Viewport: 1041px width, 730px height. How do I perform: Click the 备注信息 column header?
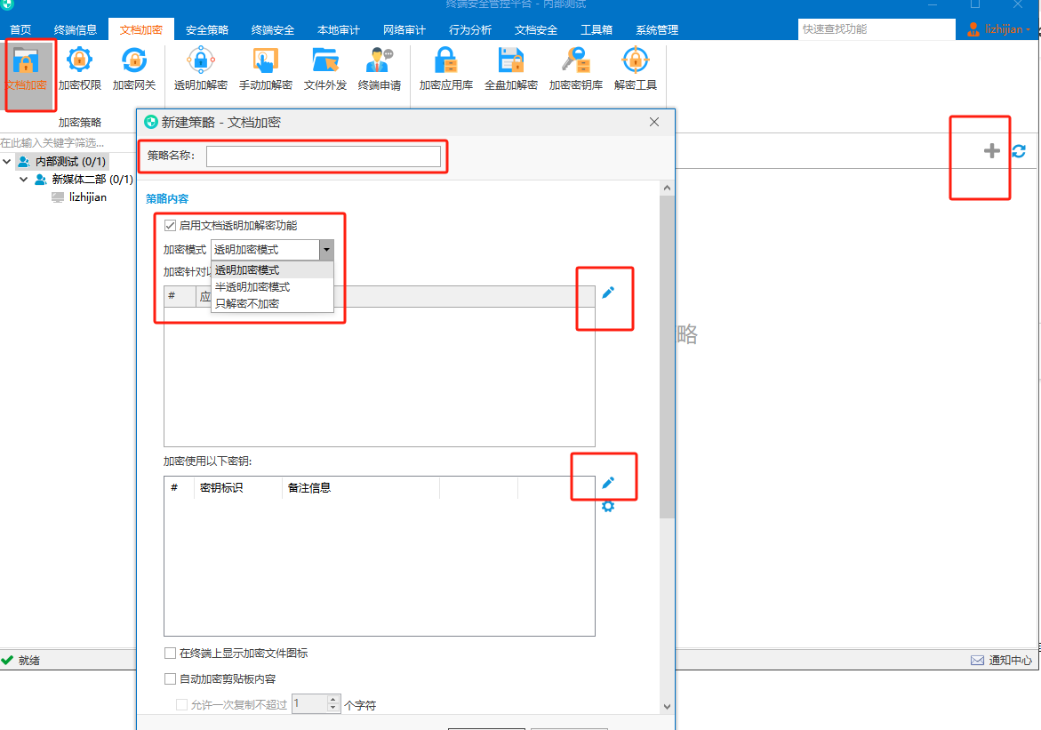click(x=360, y=487)
